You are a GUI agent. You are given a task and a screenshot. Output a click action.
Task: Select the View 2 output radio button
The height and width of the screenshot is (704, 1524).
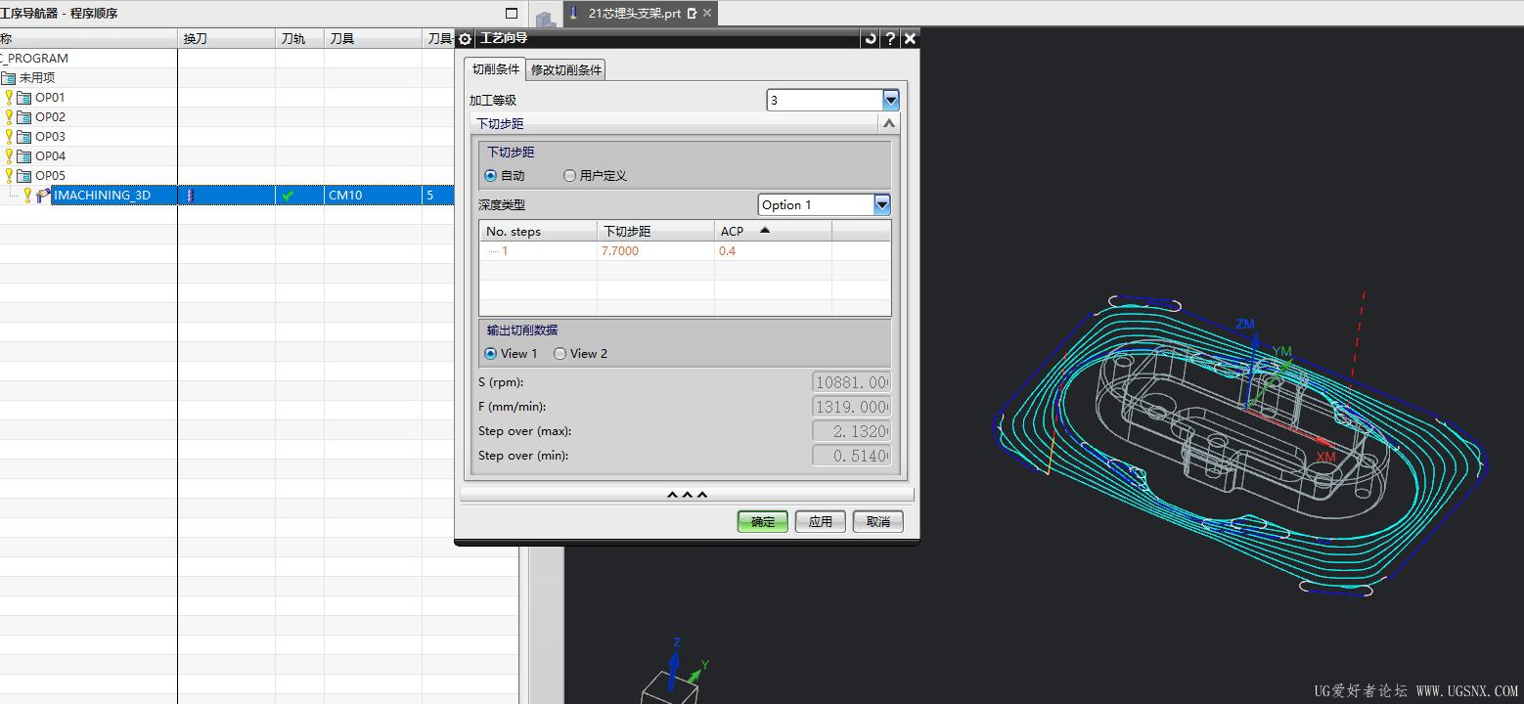(560, 354)
